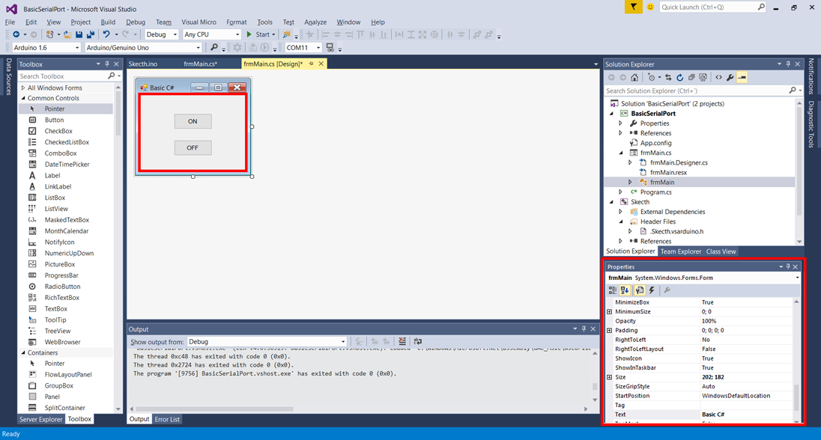Open the COM11 serial port dropdown
Image resolution: width=821 pixels, height=440 pixels.
[x=303, y=48]
